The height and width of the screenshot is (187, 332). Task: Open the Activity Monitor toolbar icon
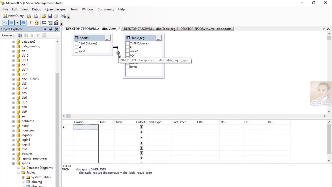point(64,16)
